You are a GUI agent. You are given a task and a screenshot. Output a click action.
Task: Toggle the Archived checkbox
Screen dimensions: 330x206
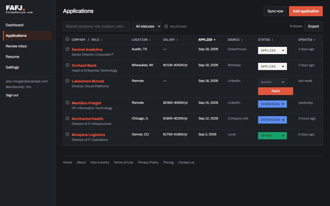coord(166,26)
